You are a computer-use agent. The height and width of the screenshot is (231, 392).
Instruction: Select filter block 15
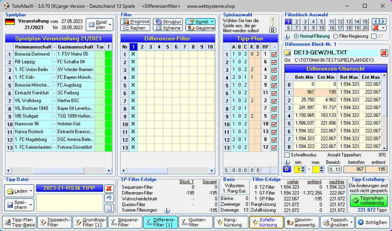(x=365, y=21)
